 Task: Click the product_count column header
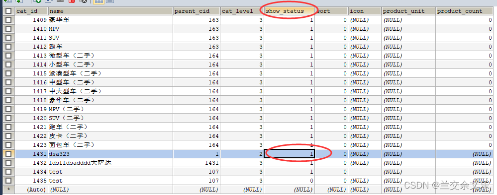(464, 11)
